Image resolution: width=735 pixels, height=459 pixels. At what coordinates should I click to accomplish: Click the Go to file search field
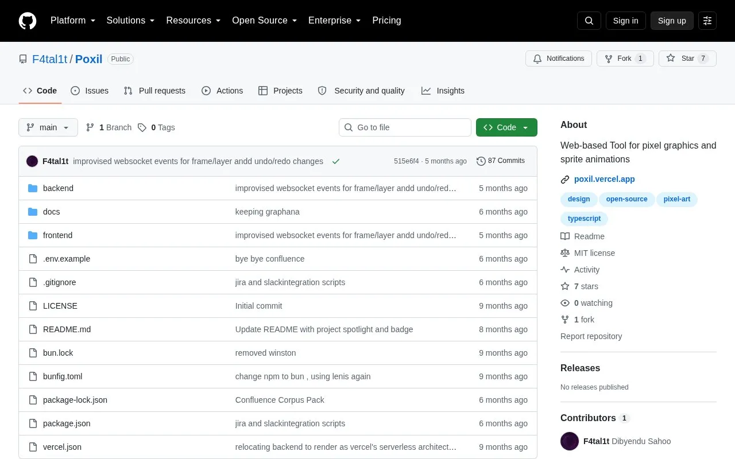click(x=405, y=127)
